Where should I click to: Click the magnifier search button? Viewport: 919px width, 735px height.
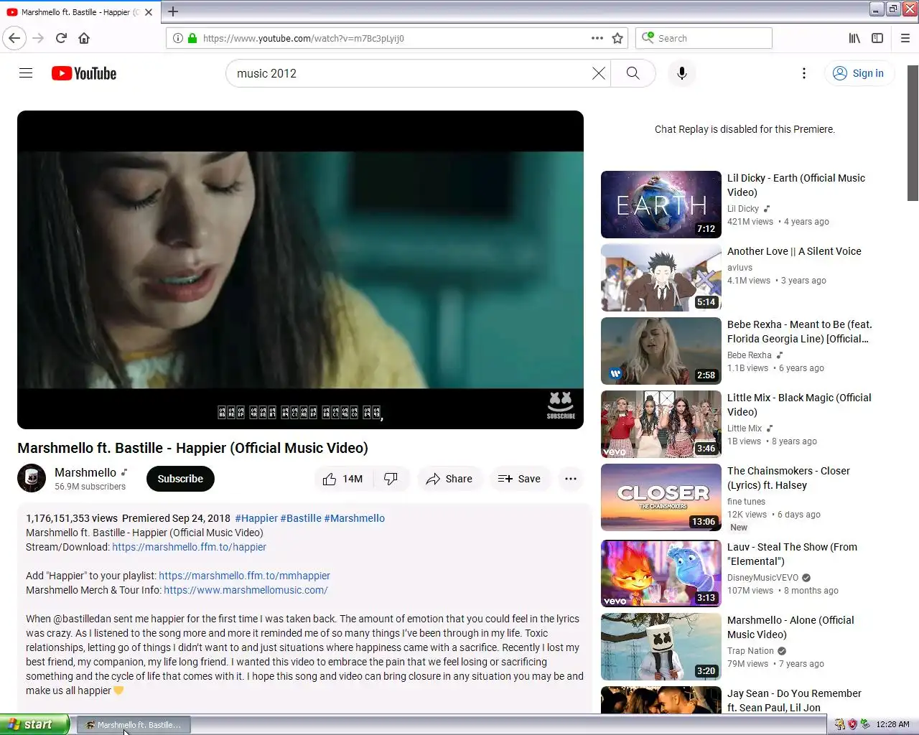pyautogui.click(x=633, y=73)
